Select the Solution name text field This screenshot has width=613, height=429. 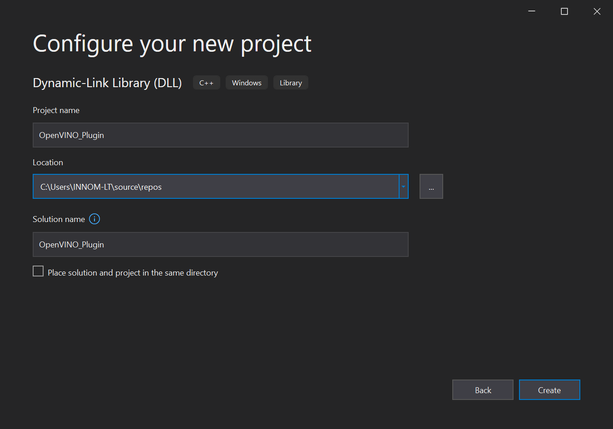point(220,245)
